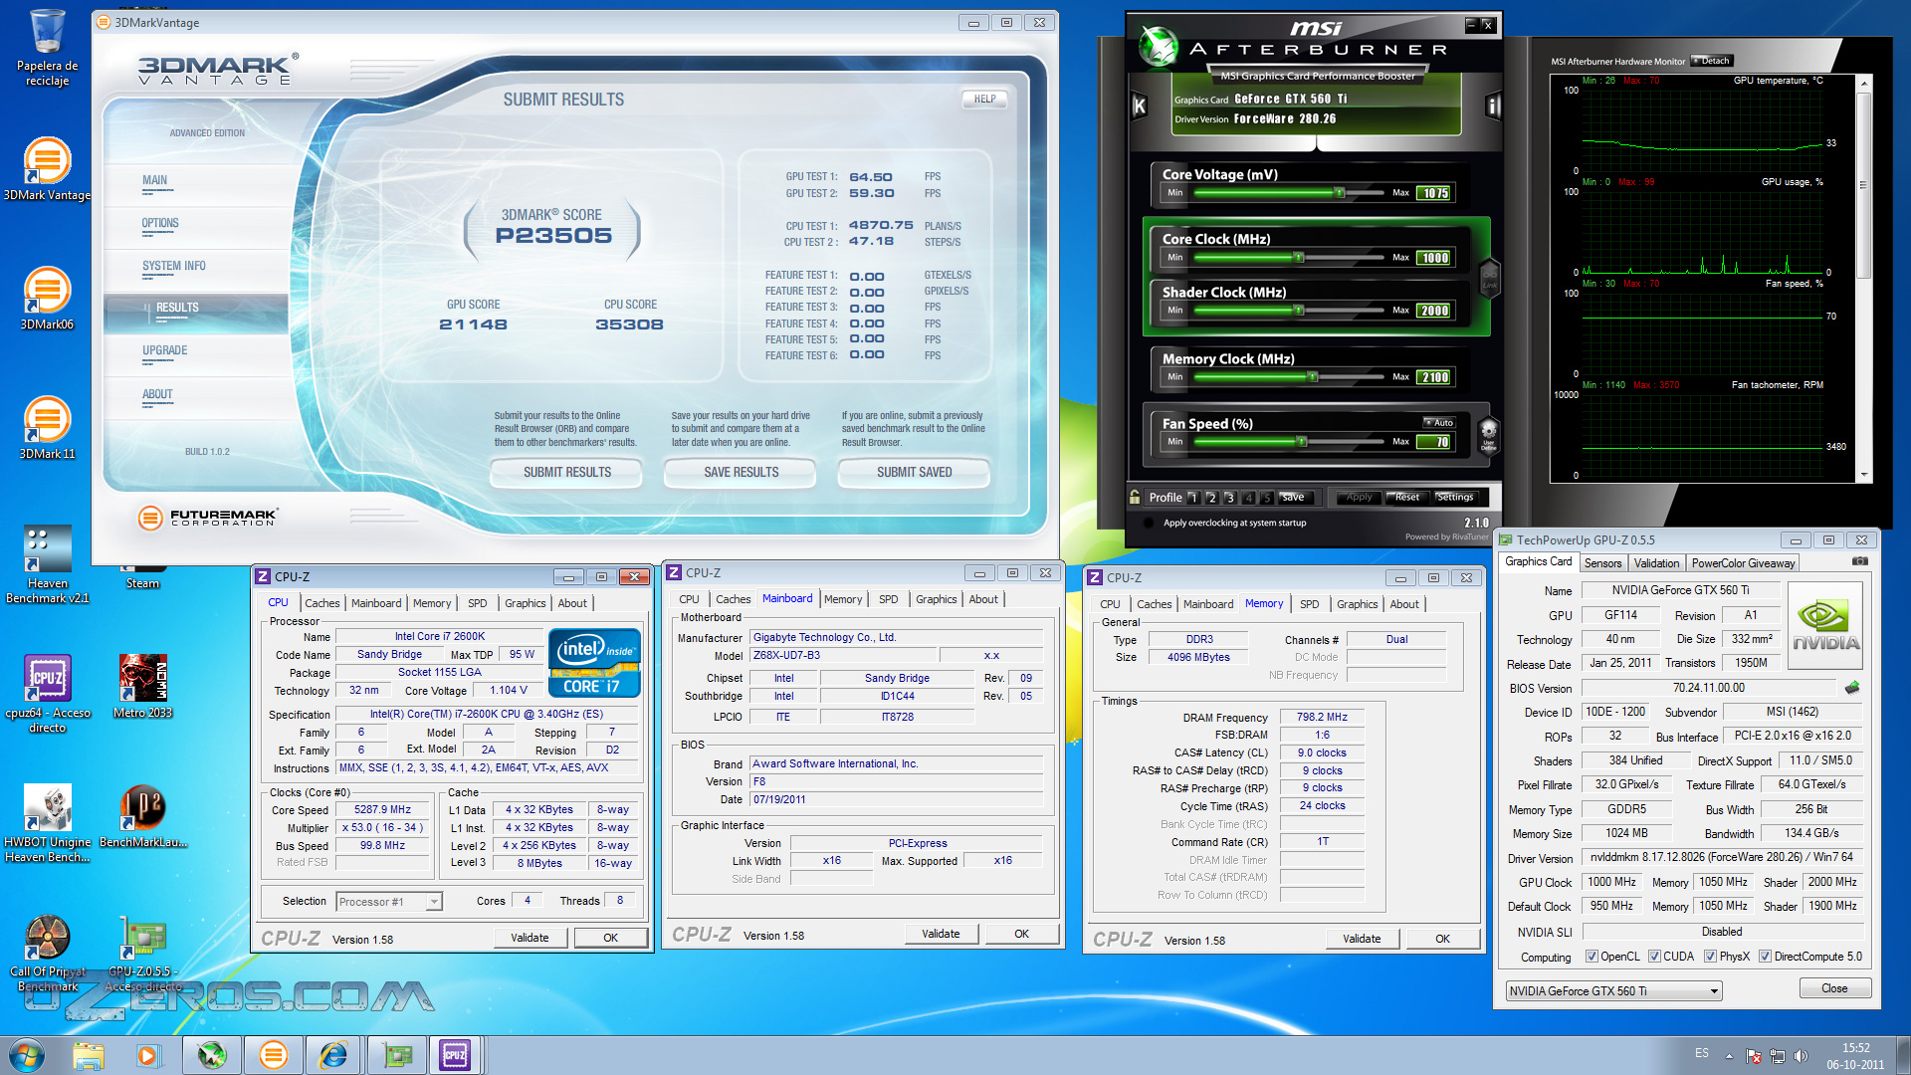Open the SPD tab in the middle CPU-Z window
1911x1075 pixels.
tap(889, 599)
